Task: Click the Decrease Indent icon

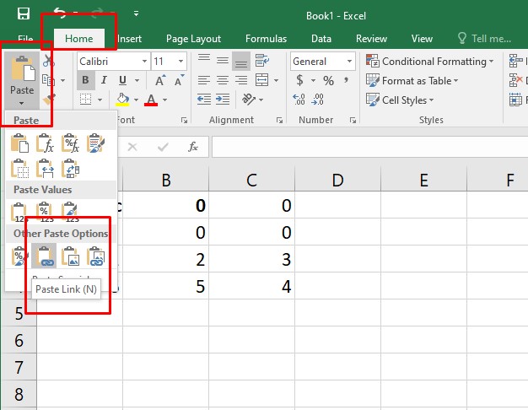Action: point(204,100)
